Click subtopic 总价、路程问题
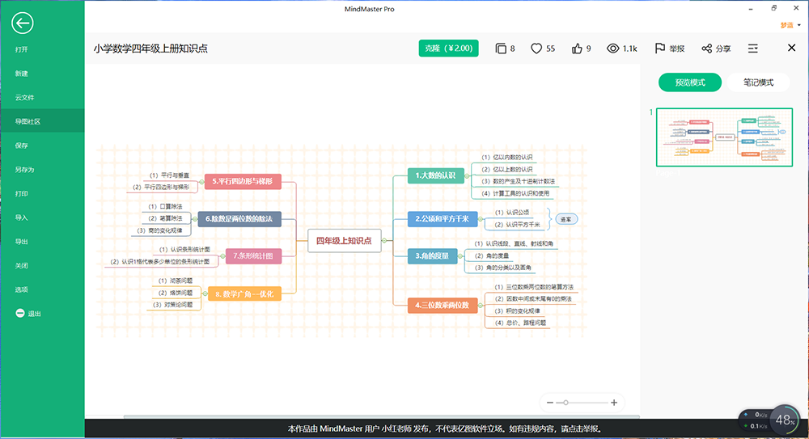Screen dimensions: 809x439 click(520, 323)
